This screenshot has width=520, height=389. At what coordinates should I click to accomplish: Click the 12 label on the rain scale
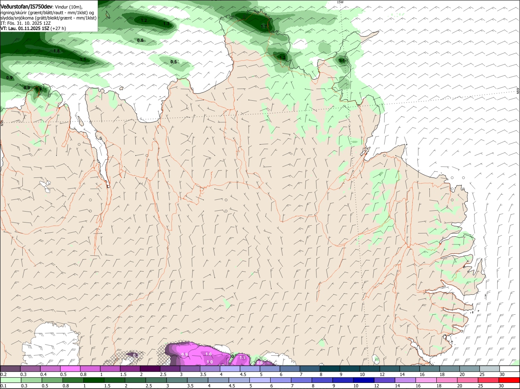pyautogui.click(x=377, y=386)
